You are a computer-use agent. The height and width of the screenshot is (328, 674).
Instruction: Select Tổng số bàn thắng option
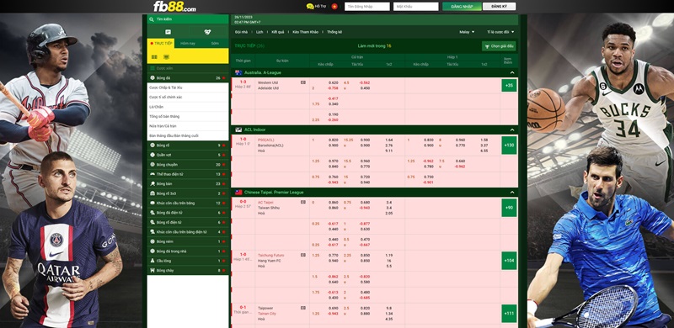188,116
